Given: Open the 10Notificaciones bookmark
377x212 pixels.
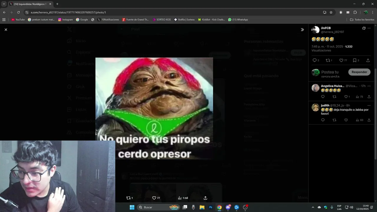Looking at the screenshot, I should [108, 20].
